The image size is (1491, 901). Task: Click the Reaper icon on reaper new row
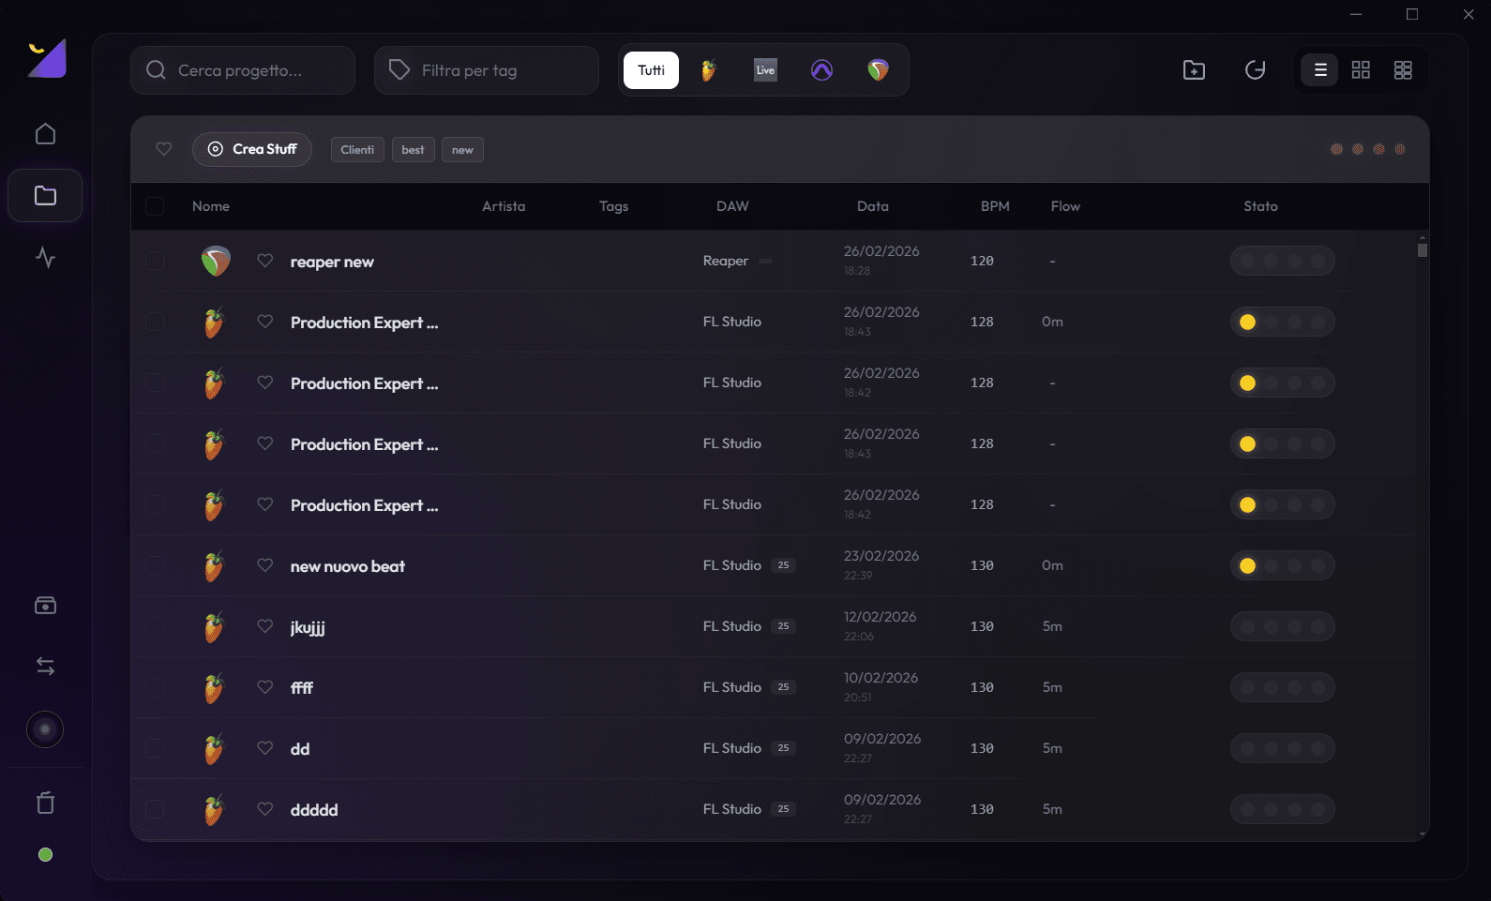point(216,261)
